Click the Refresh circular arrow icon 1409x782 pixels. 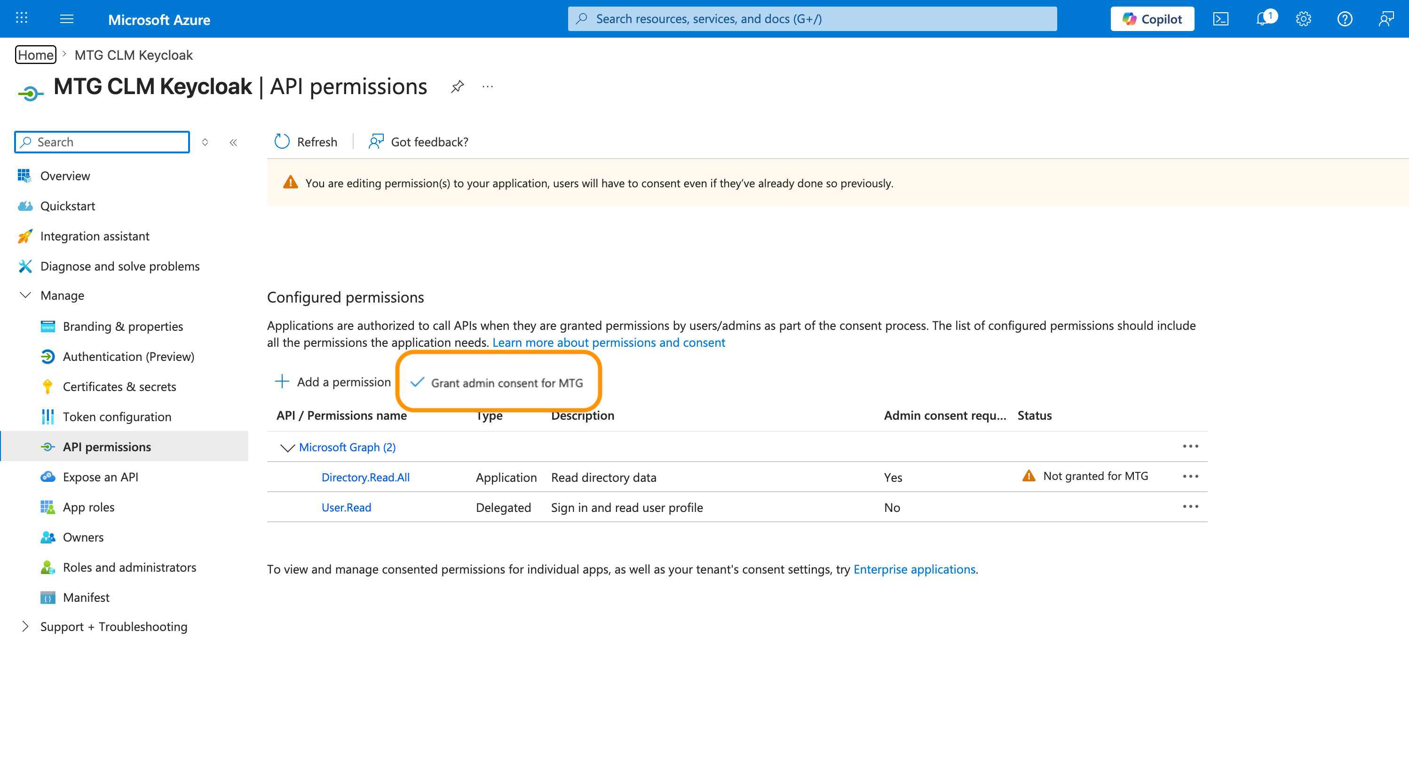[282, 142]
